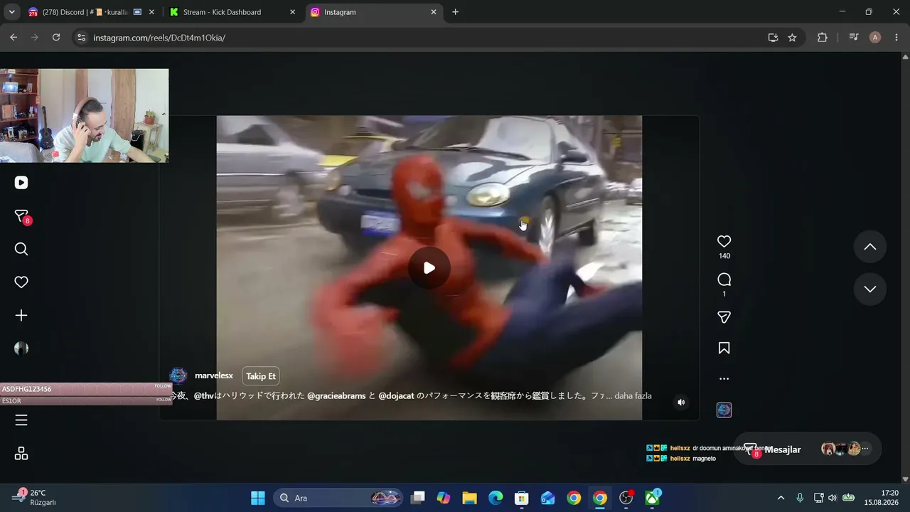This screenshot has width=910, height=512.
Task: Launch Copilot from the taskbar
Action: 444,498
